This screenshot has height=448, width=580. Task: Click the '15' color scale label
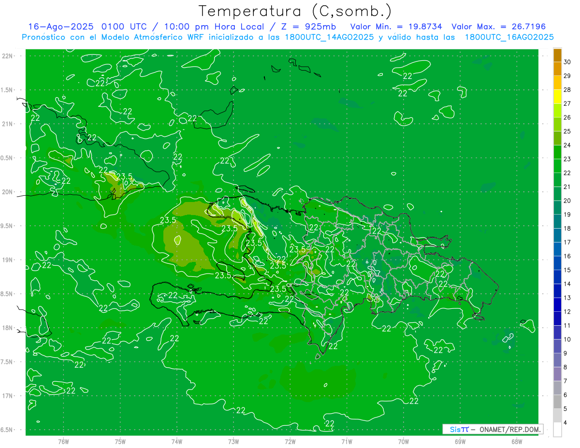click(x=567, y=270)
